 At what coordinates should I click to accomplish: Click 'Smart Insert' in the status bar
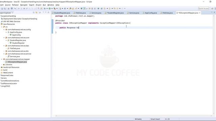pos(155,119)
